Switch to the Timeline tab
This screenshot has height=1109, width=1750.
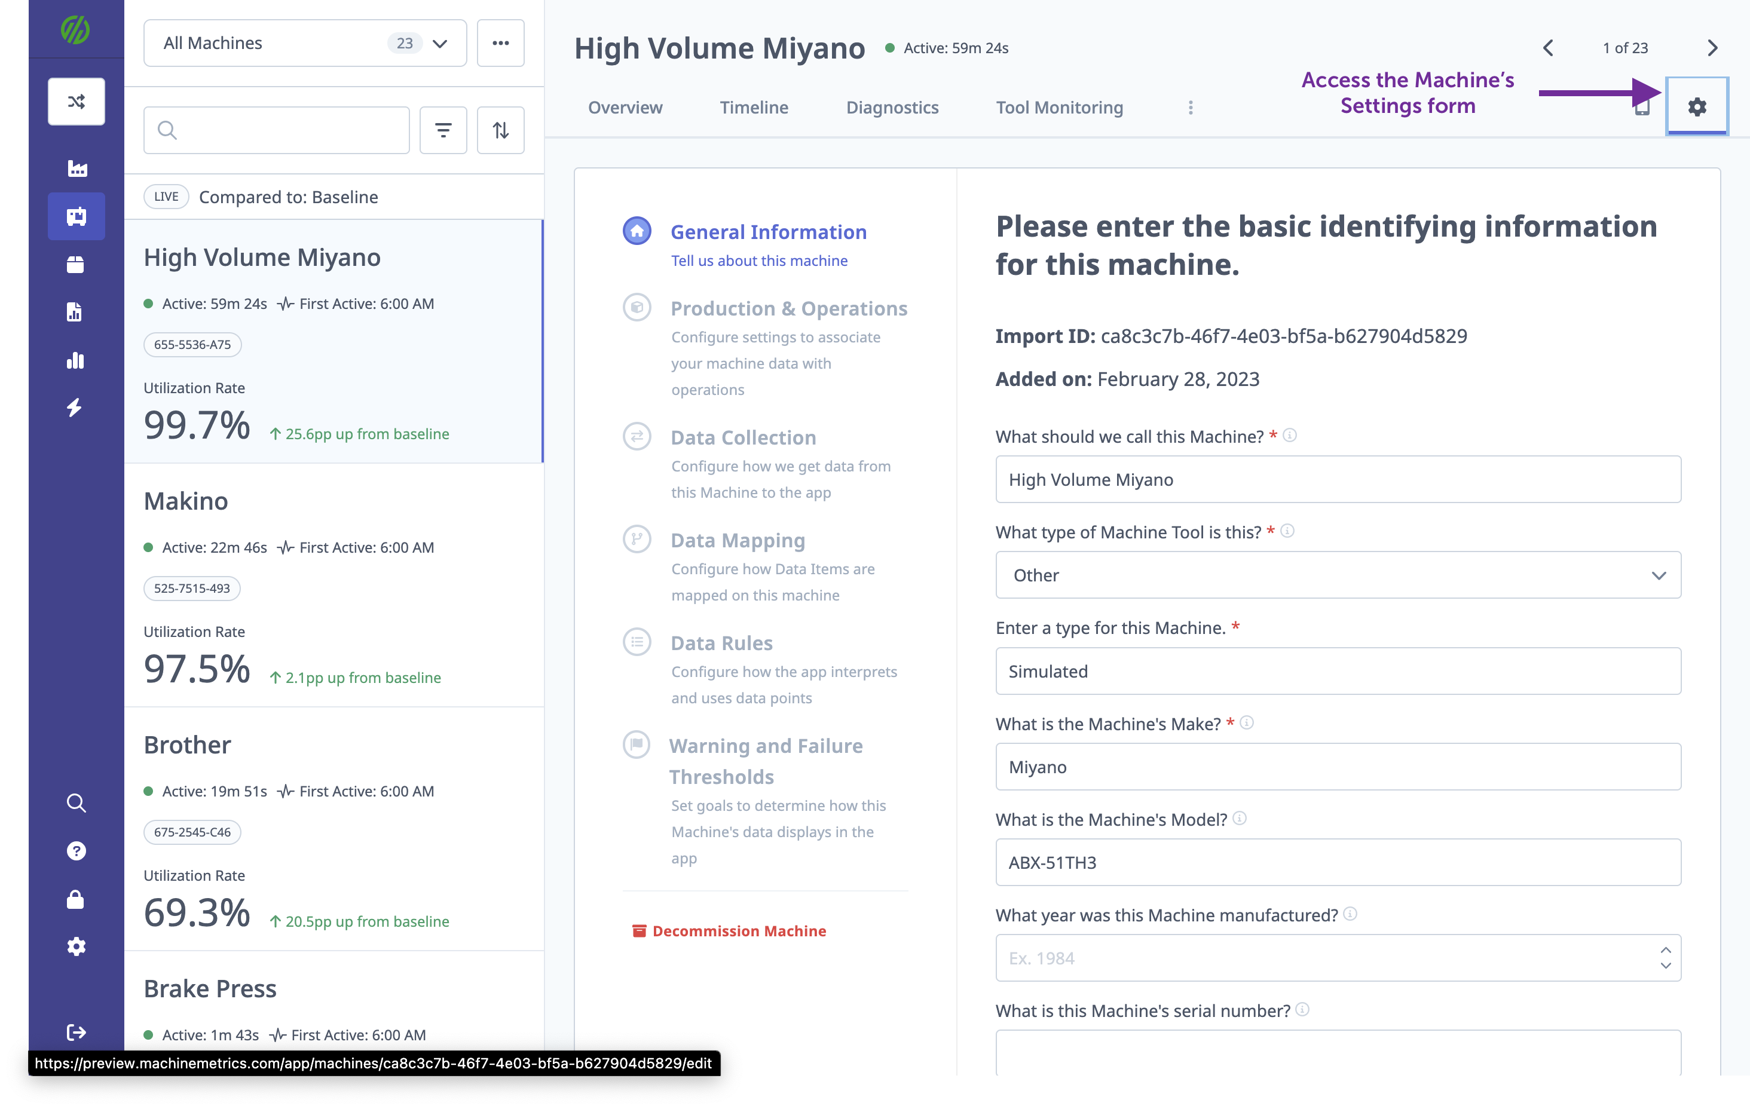[754, 108]
